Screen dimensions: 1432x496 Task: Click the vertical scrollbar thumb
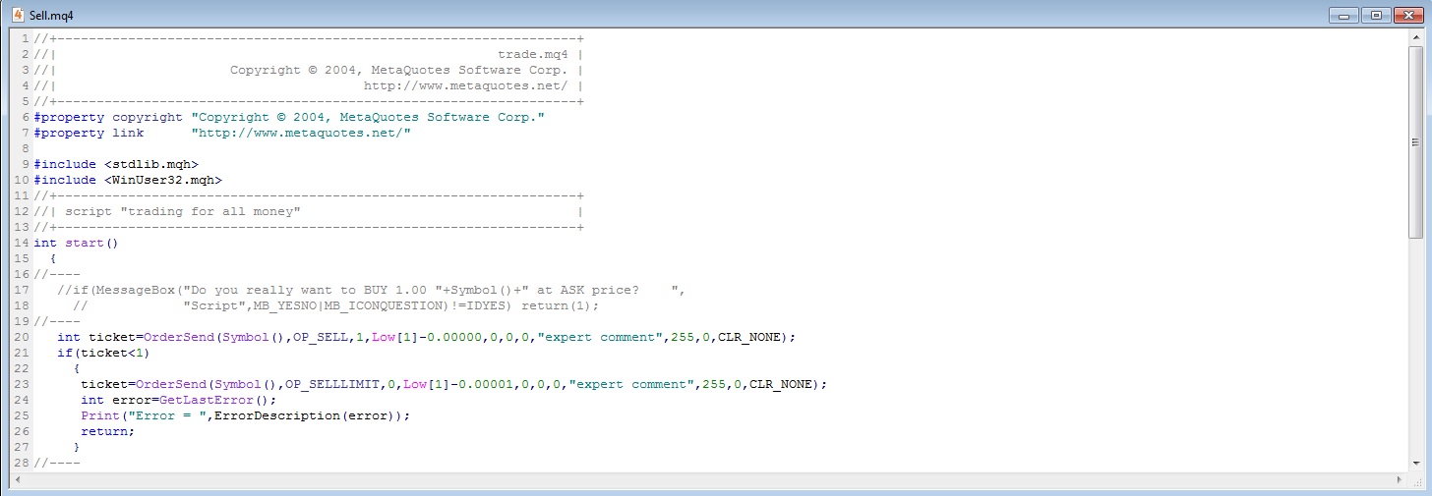pyautogui.click(x=1415, y=142)
